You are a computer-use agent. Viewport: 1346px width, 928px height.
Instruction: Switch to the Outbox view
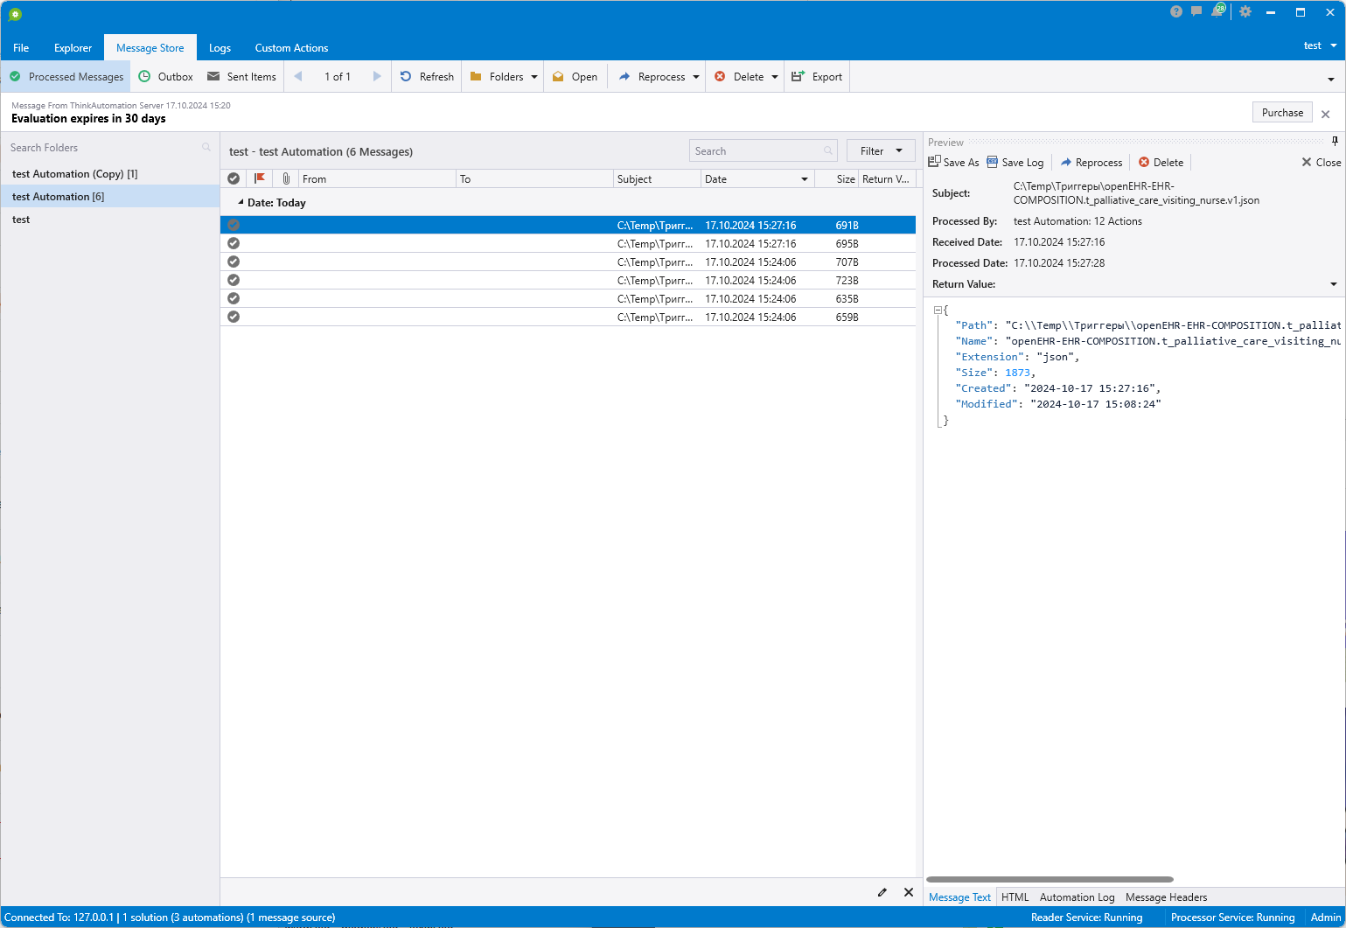(x=166, y=76)
